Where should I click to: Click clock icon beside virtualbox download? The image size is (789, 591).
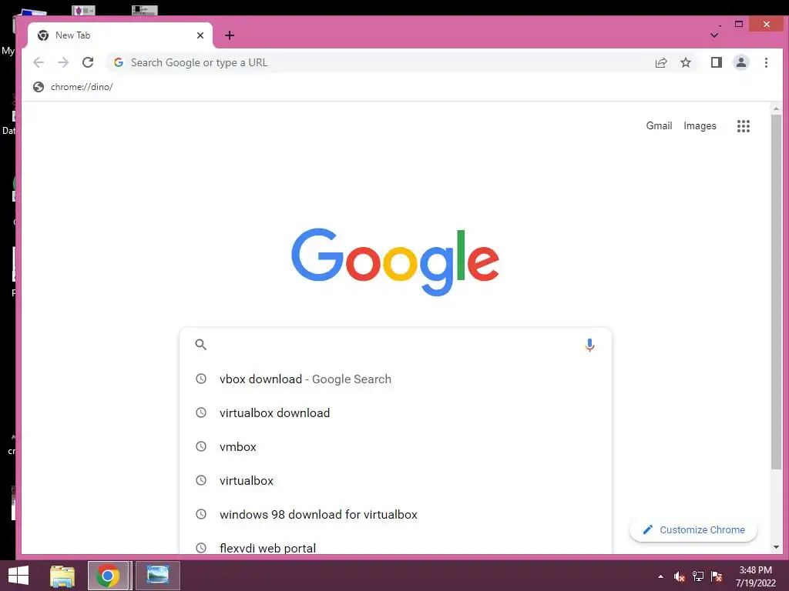201,412
